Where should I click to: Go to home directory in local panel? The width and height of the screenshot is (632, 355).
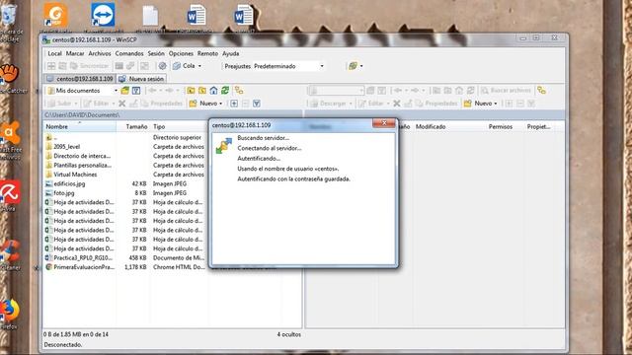[x=213, y=91]
